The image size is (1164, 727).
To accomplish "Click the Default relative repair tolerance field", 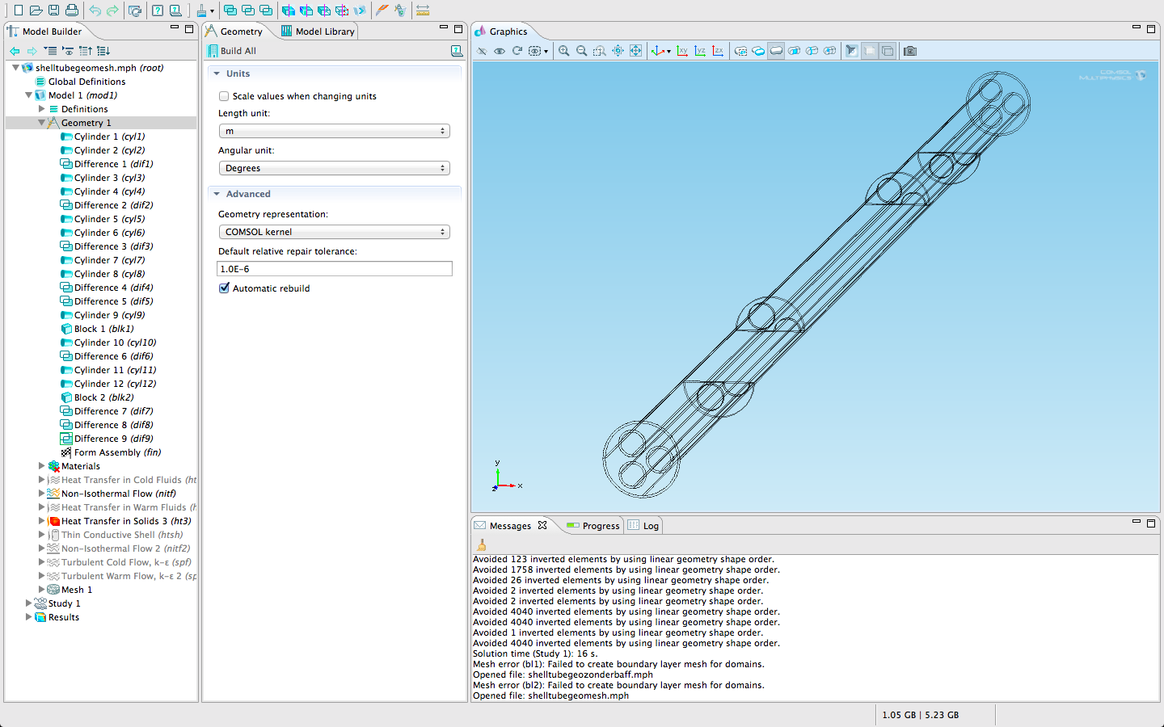I will (x=334, y=269).
